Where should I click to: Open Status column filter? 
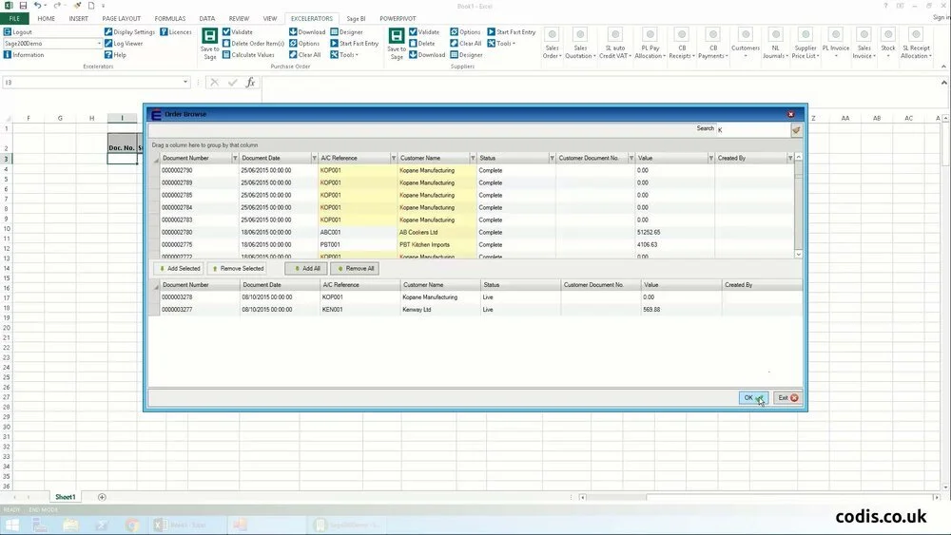552,158
